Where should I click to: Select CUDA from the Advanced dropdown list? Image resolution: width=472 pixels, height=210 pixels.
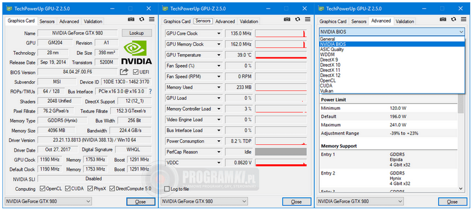392,86
